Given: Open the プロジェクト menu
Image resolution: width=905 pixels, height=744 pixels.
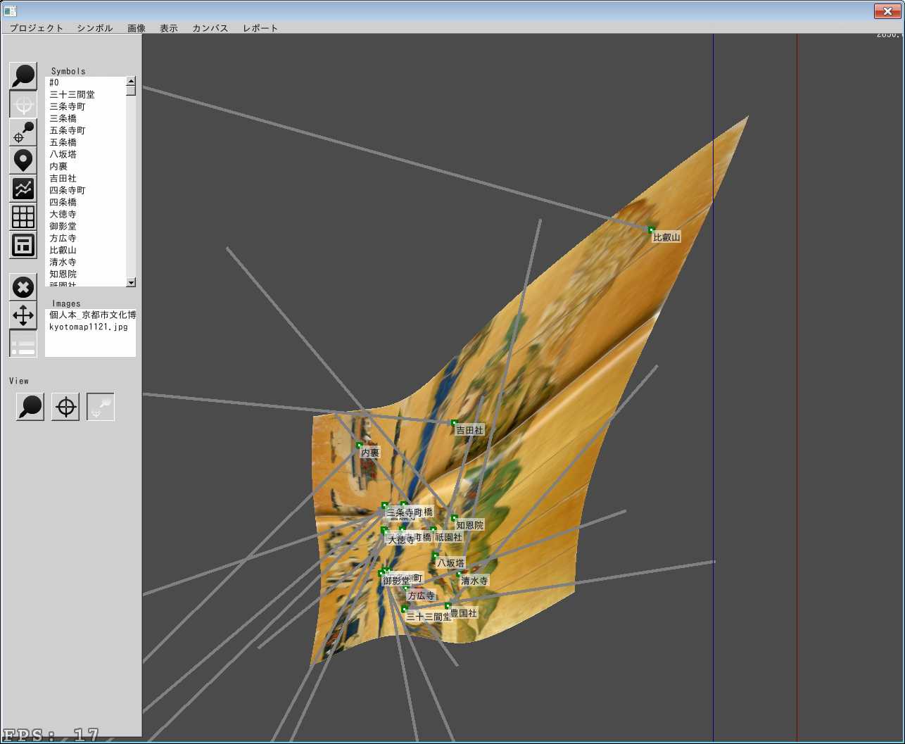Looking at the screenshot, I should pos(37,28).
